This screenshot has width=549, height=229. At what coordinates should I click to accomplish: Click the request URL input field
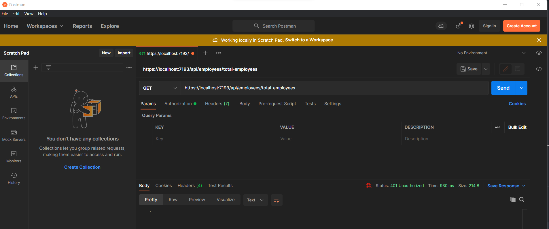[334, 88]
